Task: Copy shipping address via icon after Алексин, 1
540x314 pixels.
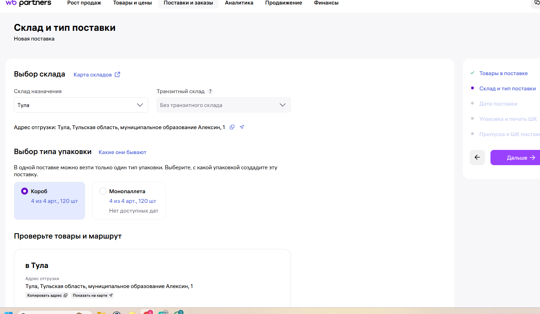Action: click(x=232, y=127)
